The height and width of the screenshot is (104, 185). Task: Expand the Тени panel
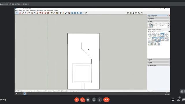pyautogui.click(x=158, y=61)
